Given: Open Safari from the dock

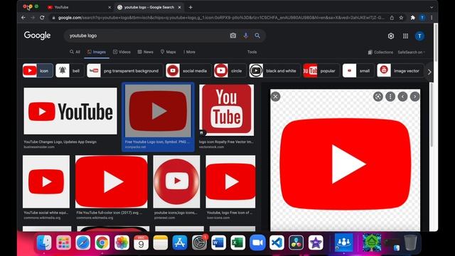Looking at the screenshot, I should pos(83,242).
